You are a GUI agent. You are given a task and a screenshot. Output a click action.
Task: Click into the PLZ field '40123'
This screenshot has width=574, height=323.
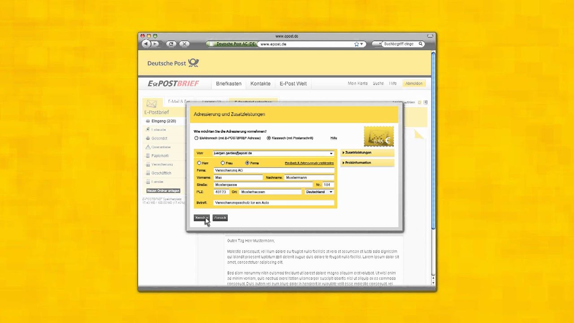tap(221, 192)
